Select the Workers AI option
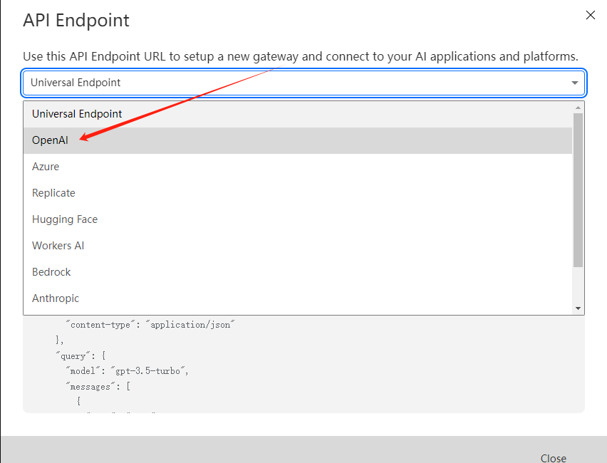Viewport: 607px width, 463px height. pyautogui.click(x=58, y=246)
